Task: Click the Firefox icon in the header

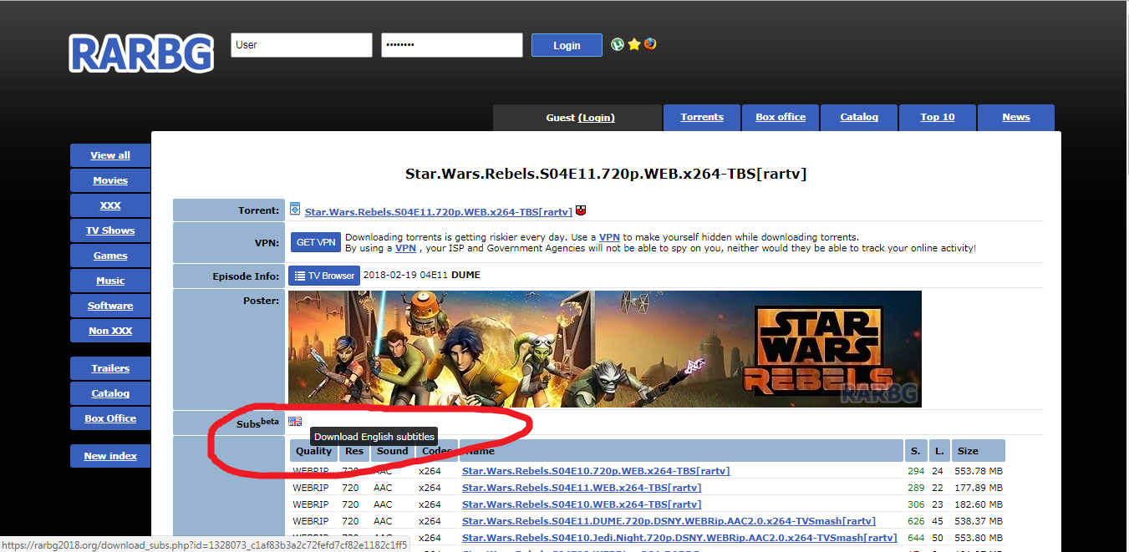Action: (x=650, y=44)
